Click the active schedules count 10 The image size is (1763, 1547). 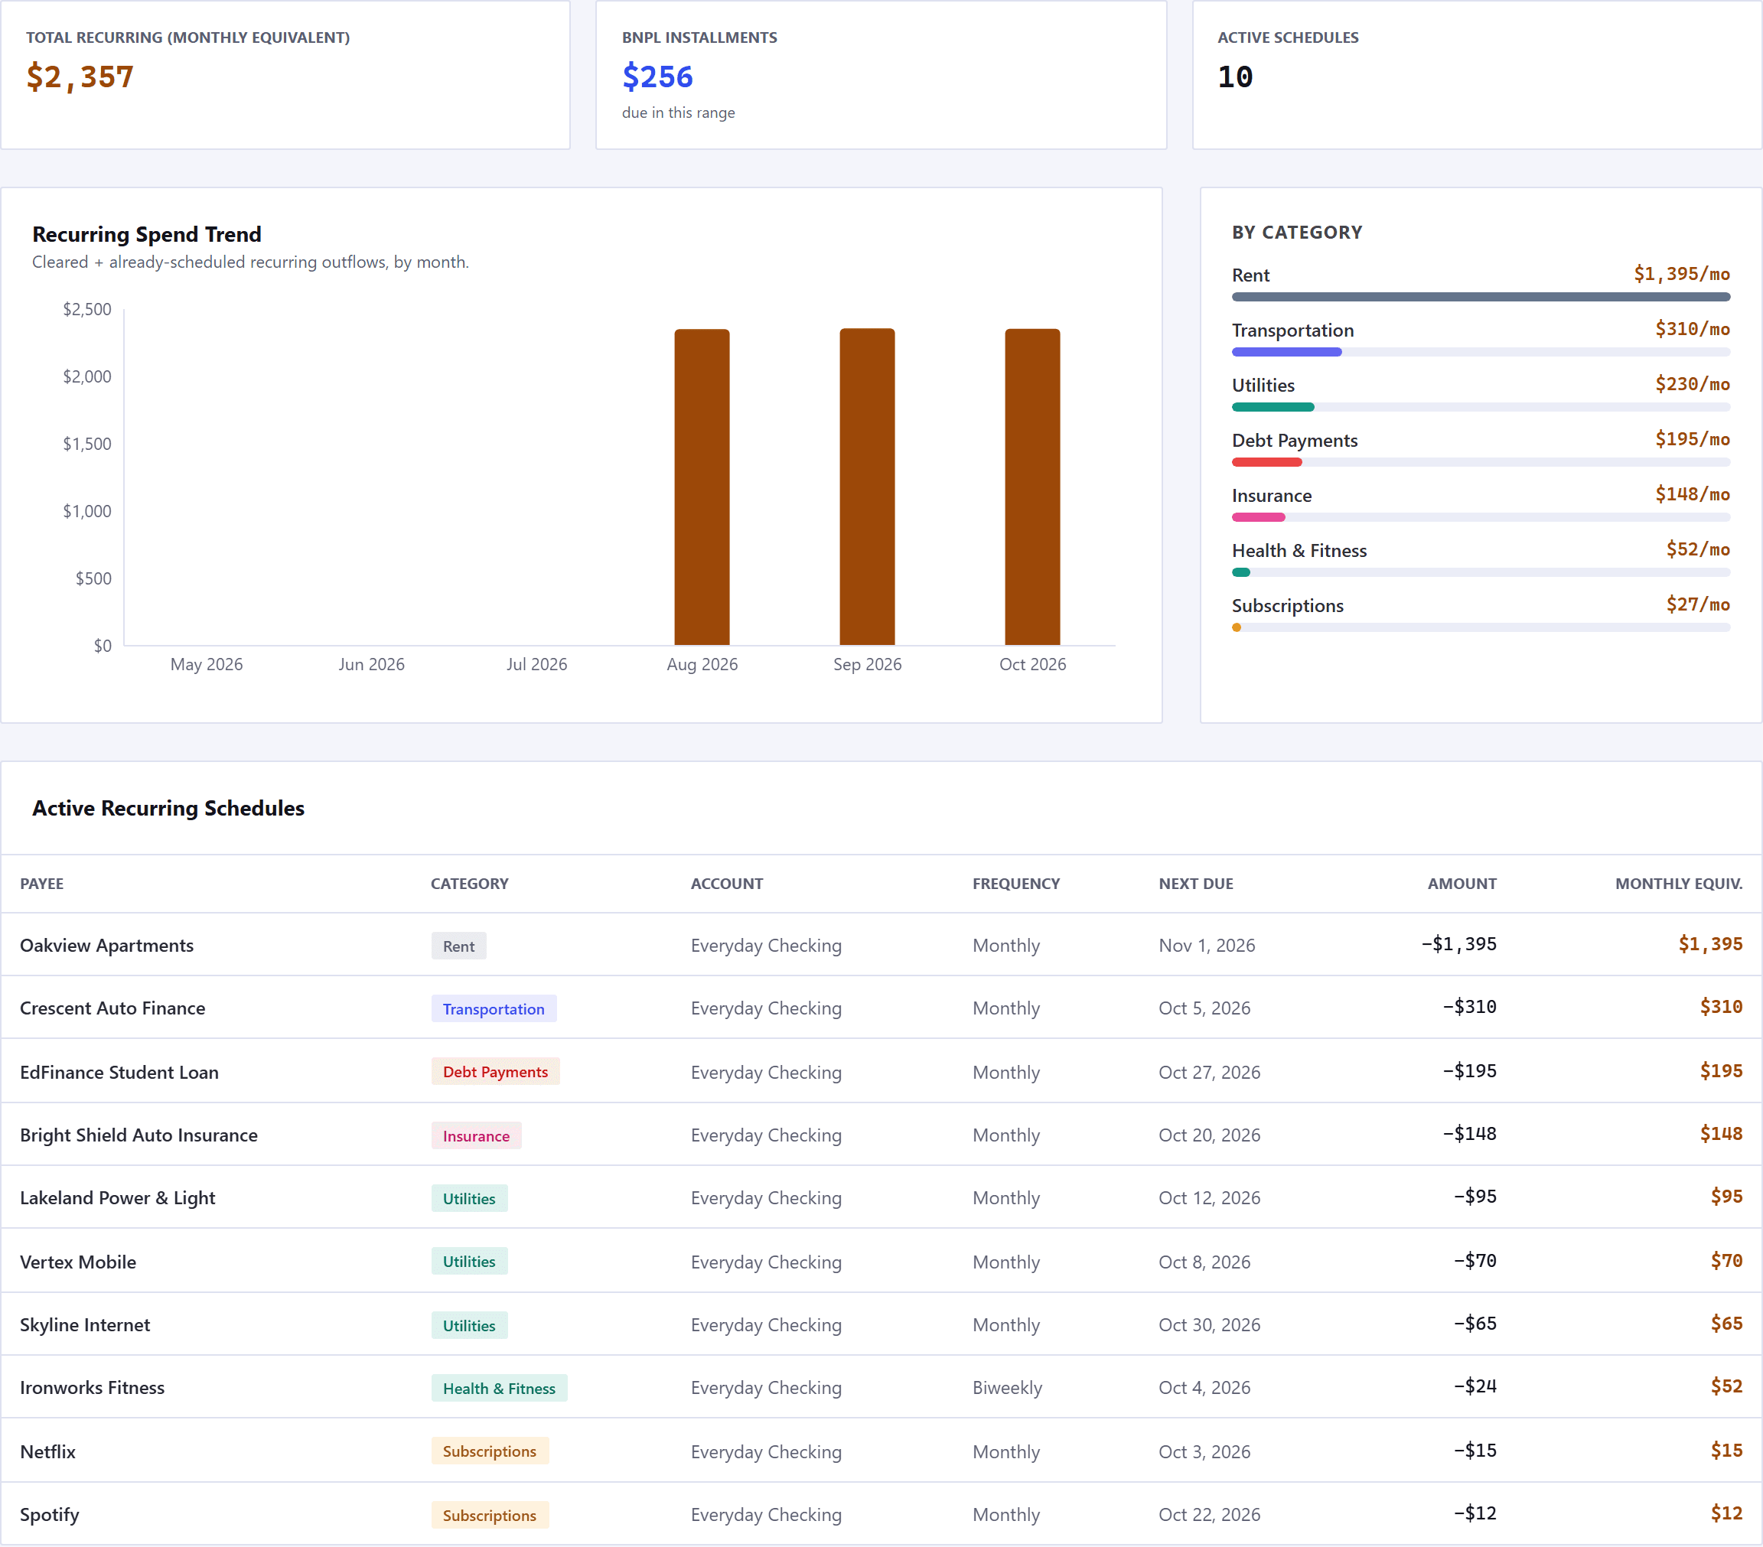pyautogui.click(x=1235, y=77)
